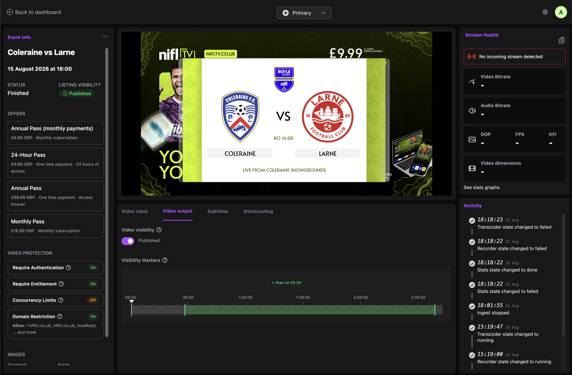Image resolution: width=572 pixels, height=375 pixels.
Task: Click the Coleraine vs Larne event title
Action: 41,52
